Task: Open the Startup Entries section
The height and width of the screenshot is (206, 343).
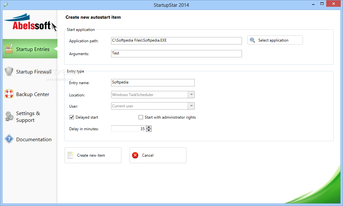Action: (30, 49)
